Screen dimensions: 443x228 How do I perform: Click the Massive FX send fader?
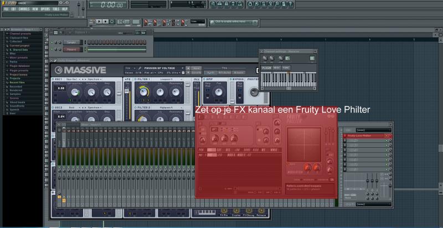pos(127,91)
